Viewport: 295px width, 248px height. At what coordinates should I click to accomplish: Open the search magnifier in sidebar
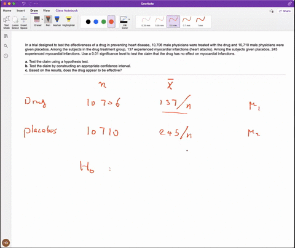(x=6, y=46)
